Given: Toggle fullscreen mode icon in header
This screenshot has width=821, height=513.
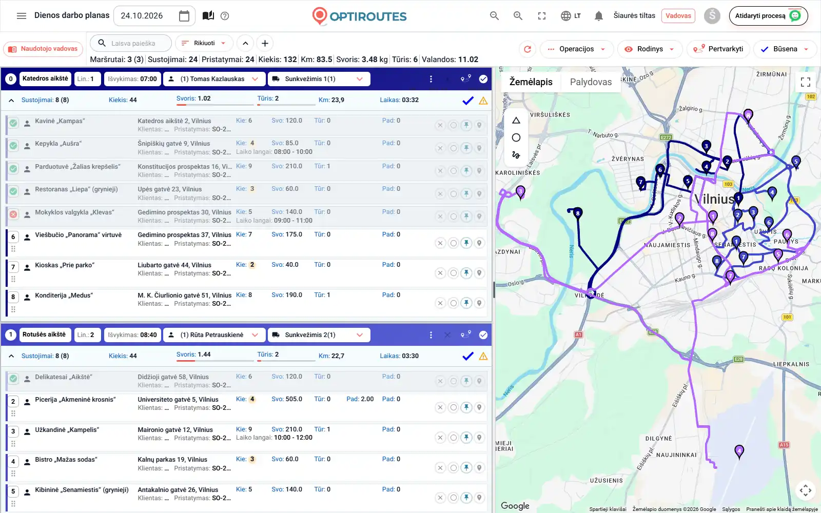Looking at the screenshot, I should click(x=542, y=16).
